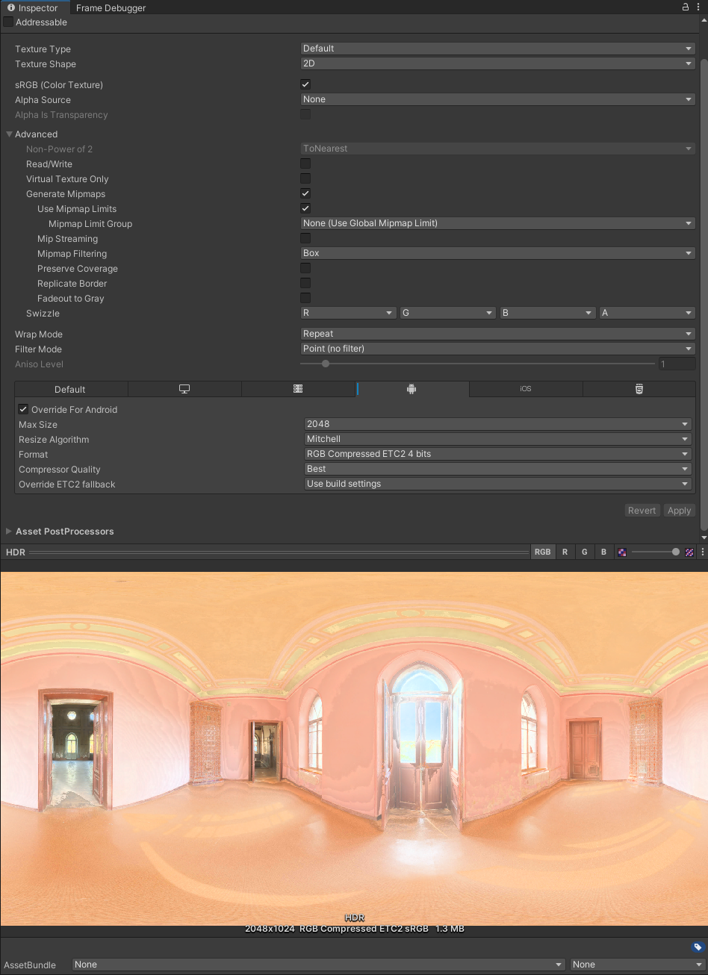
Task: Disable the Override For Android checkbox
Action: pyautogui.click(x=23, y=409)
